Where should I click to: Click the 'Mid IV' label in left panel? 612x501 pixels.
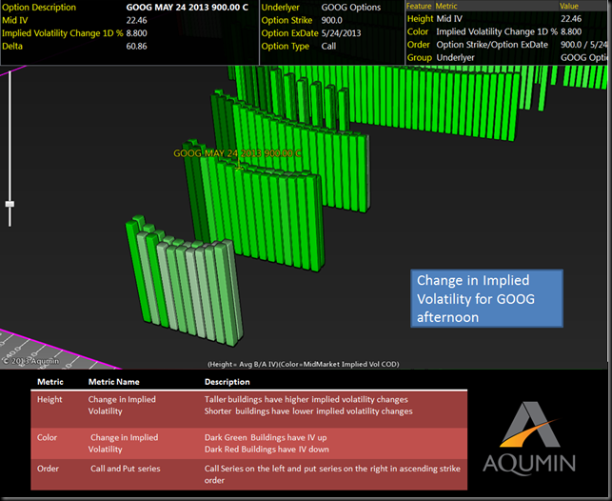click(x=15, y=20)
